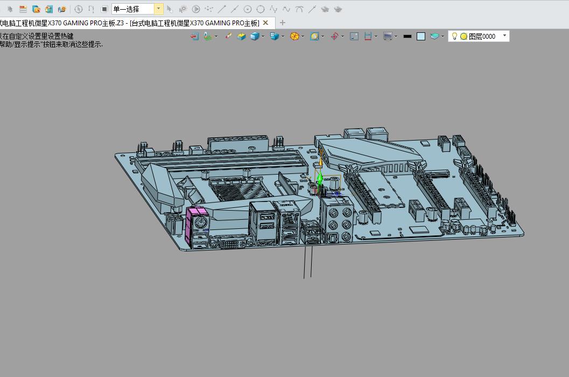Click the light blue face color swatch
This screenshot has width=569, height=377.
click(x=421, y=36)
